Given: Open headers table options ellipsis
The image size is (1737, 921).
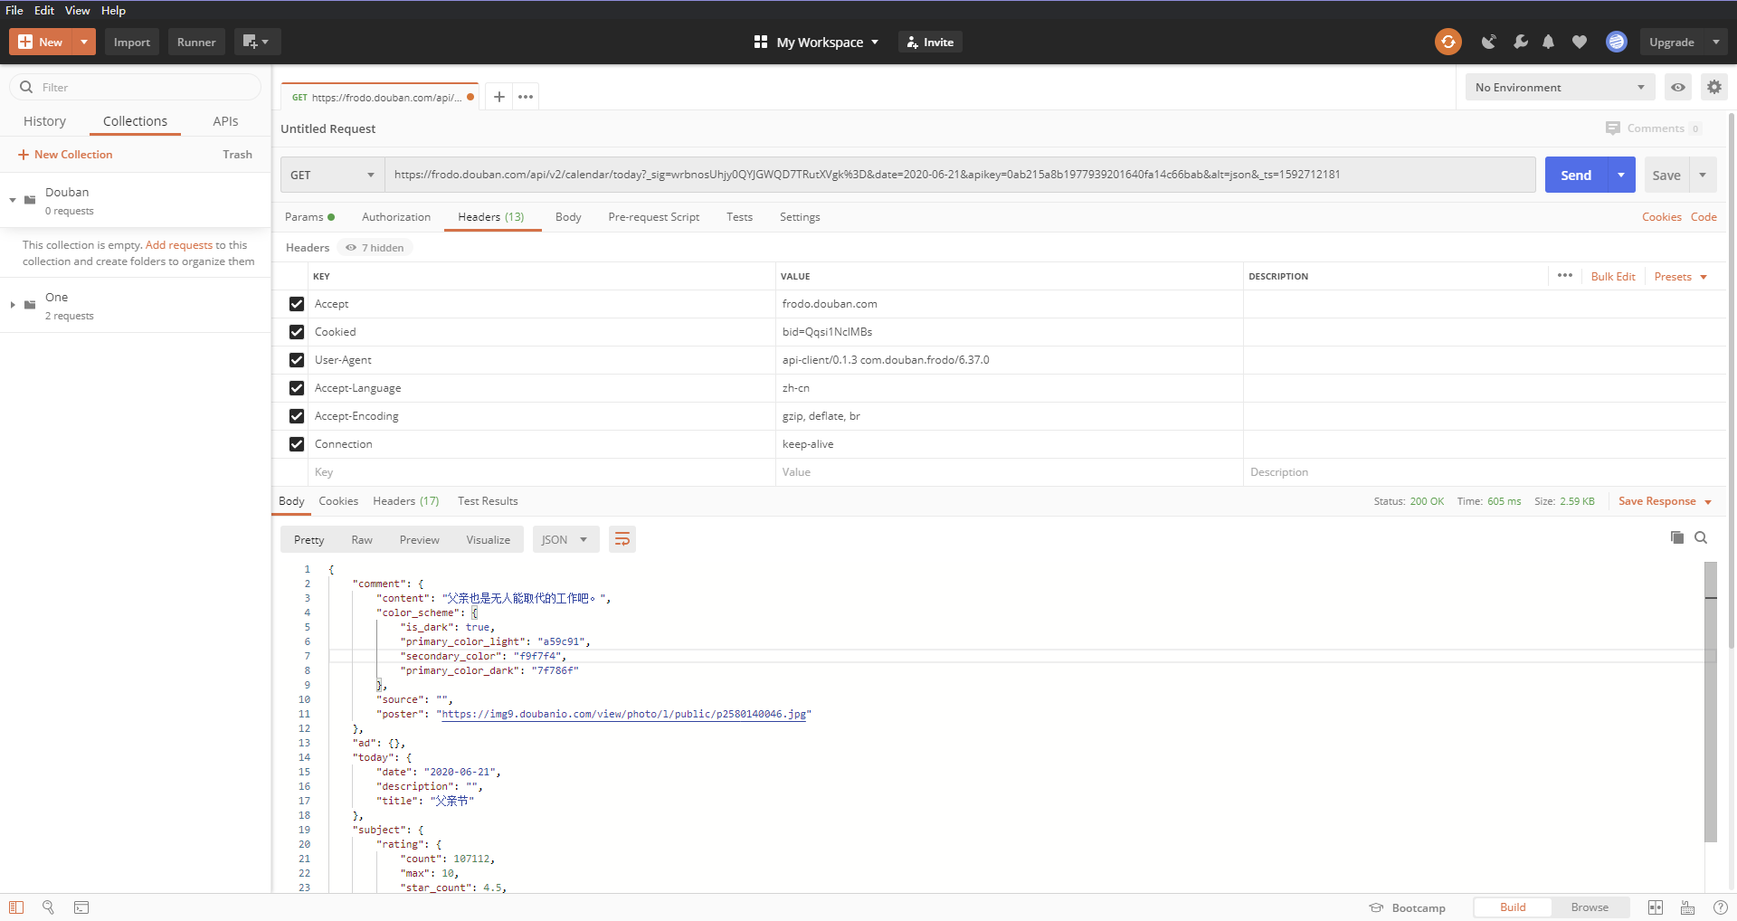Looking at the screenshot, I should [x=1565, y=275].
